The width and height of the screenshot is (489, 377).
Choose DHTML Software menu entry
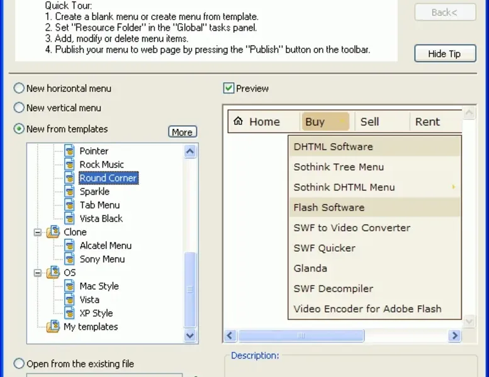(374, 146)
